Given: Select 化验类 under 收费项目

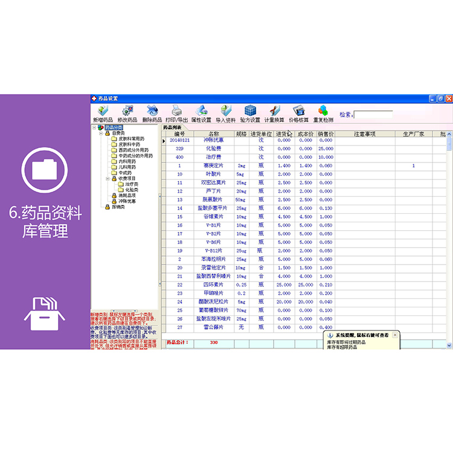Looking at the screenshot, I should click(132, 190).
